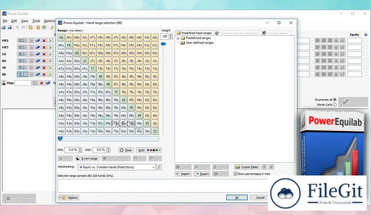Adjust the VPIP percentage spinner
The height and width of the screenshot is (215, 371).
tap(108, 150)
